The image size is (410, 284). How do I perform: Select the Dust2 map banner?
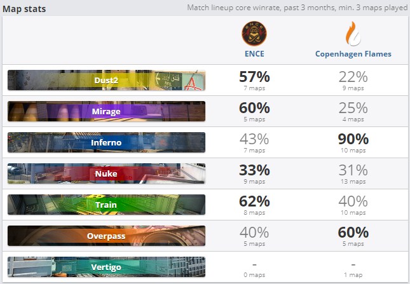pos(106,80)
